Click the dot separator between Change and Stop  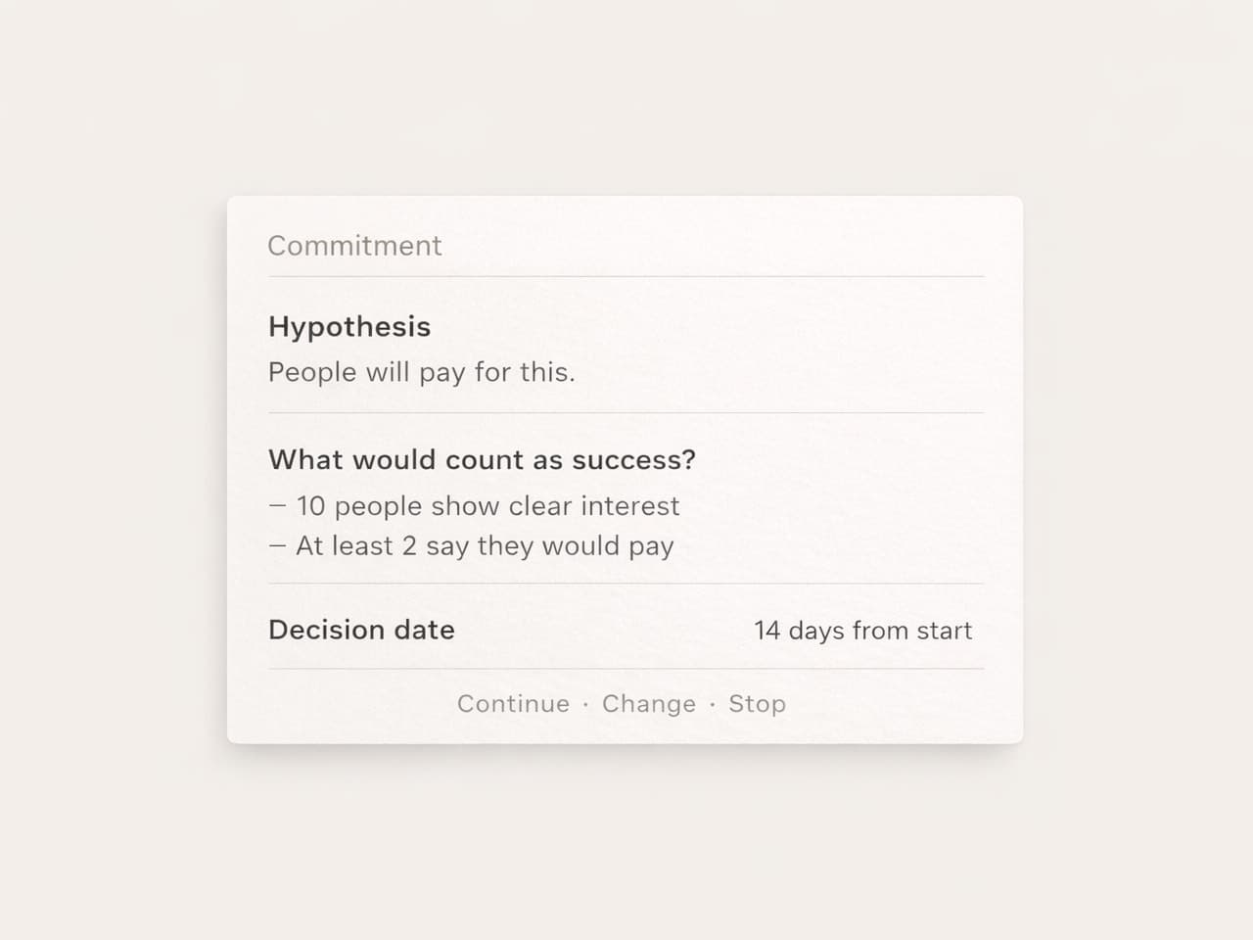(x=712, y=705)
